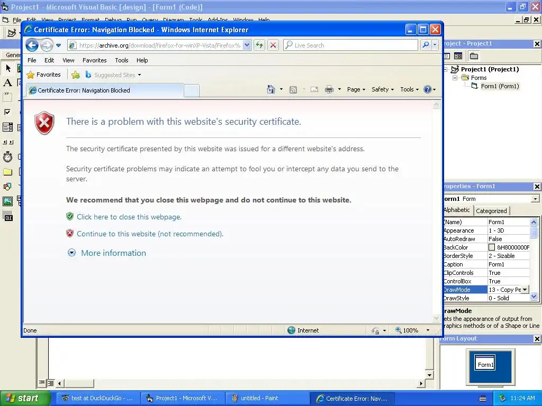The height and width of the screenshot is (406, 542).
Task: Select the Pointer tool in VB toolbox
Action: 7,68
